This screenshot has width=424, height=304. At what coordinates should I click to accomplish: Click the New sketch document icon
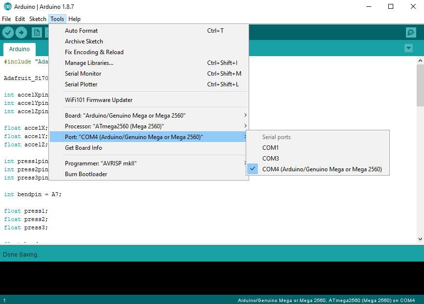click(x=37, y=32)
